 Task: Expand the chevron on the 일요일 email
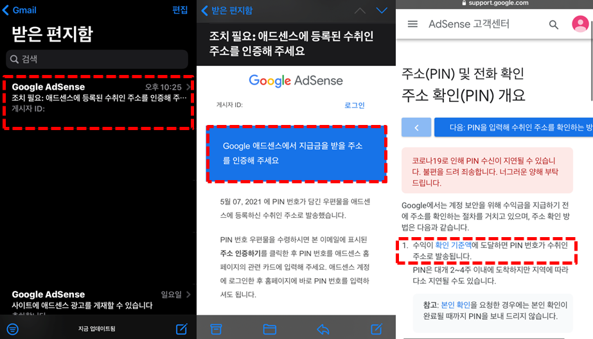[188, 295]
